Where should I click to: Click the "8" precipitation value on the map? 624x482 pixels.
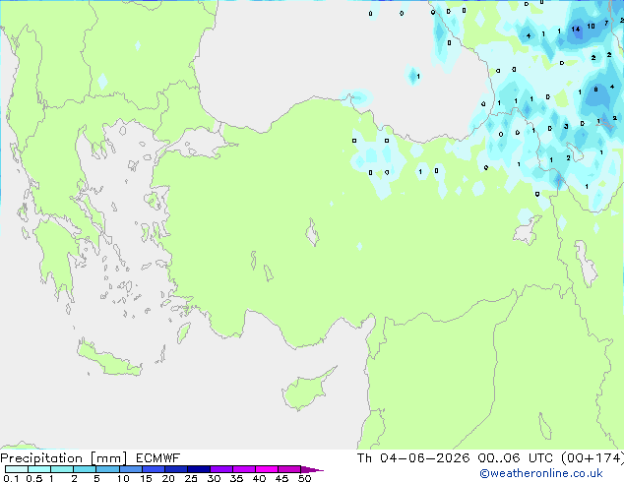click(x=595, y=90)
